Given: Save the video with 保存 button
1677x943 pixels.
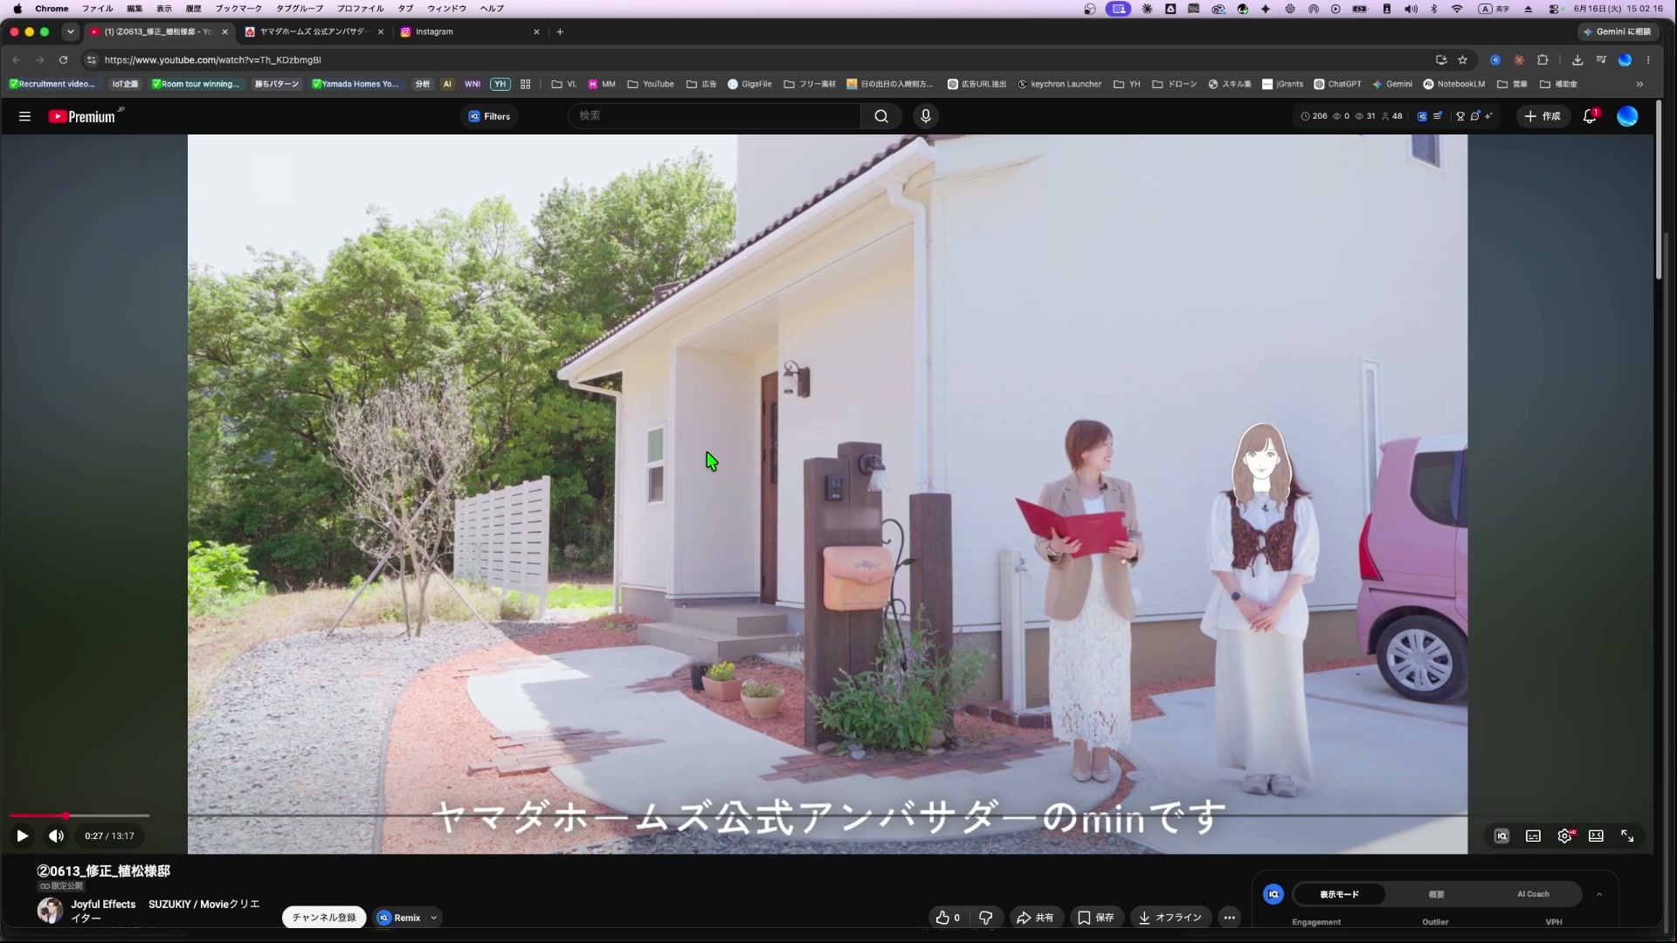Looking at the screenshot, I should tap(1095, 918).
